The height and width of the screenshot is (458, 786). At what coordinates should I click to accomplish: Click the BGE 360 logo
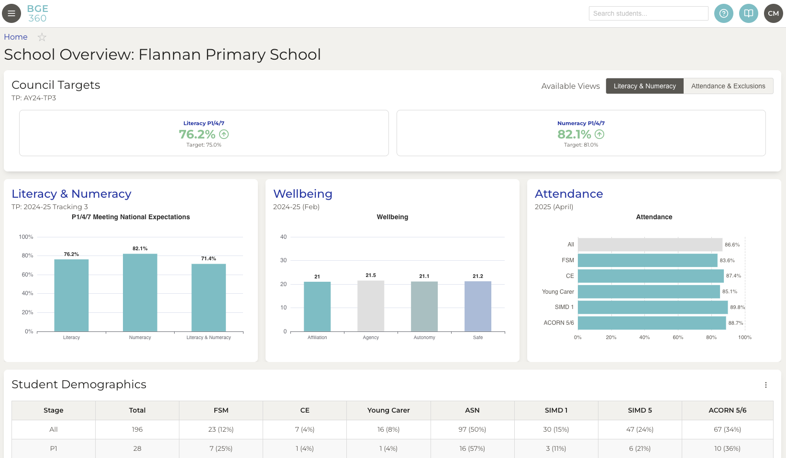point(37,13)
